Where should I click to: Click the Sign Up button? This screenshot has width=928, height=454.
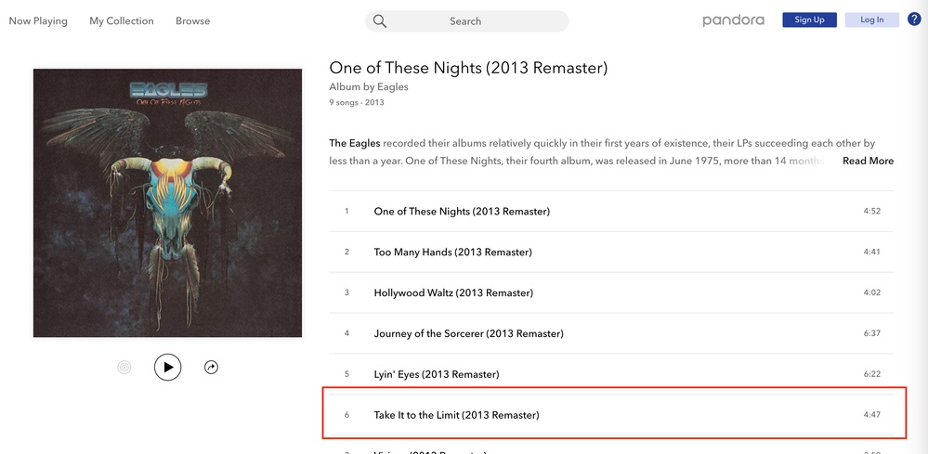(809, 19)
